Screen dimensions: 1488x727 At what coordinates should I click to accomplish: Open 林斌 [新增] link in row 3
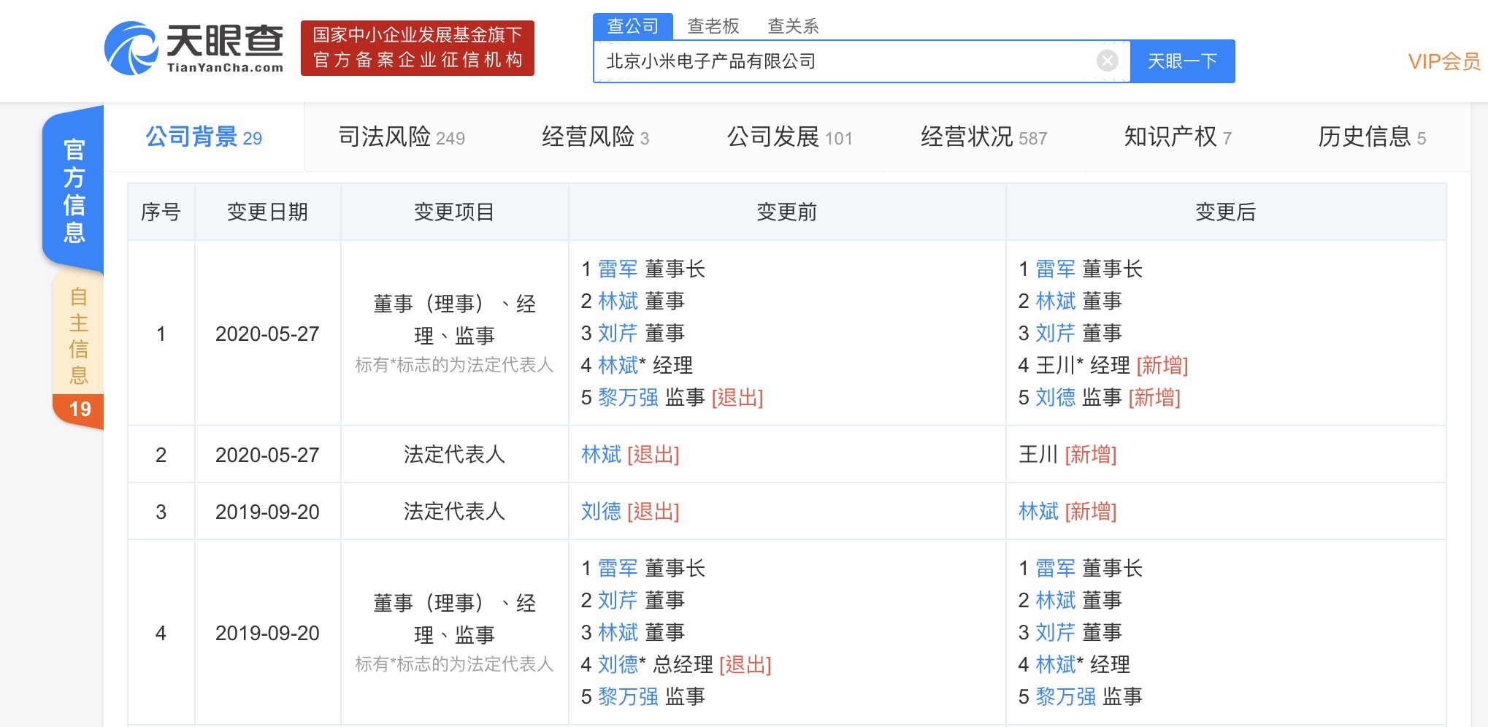pyautogui.click(x=1038, y=512)
